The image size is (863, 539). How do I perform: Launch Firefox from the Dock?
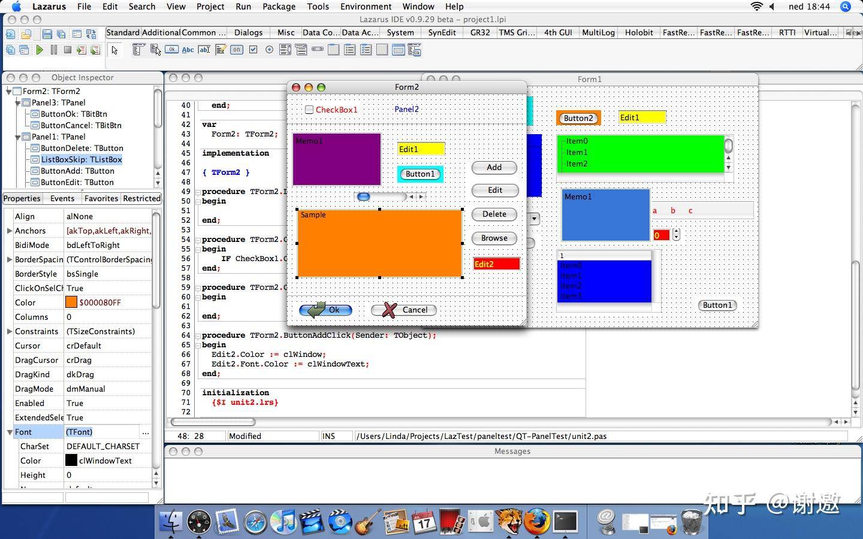click(537, 521)
